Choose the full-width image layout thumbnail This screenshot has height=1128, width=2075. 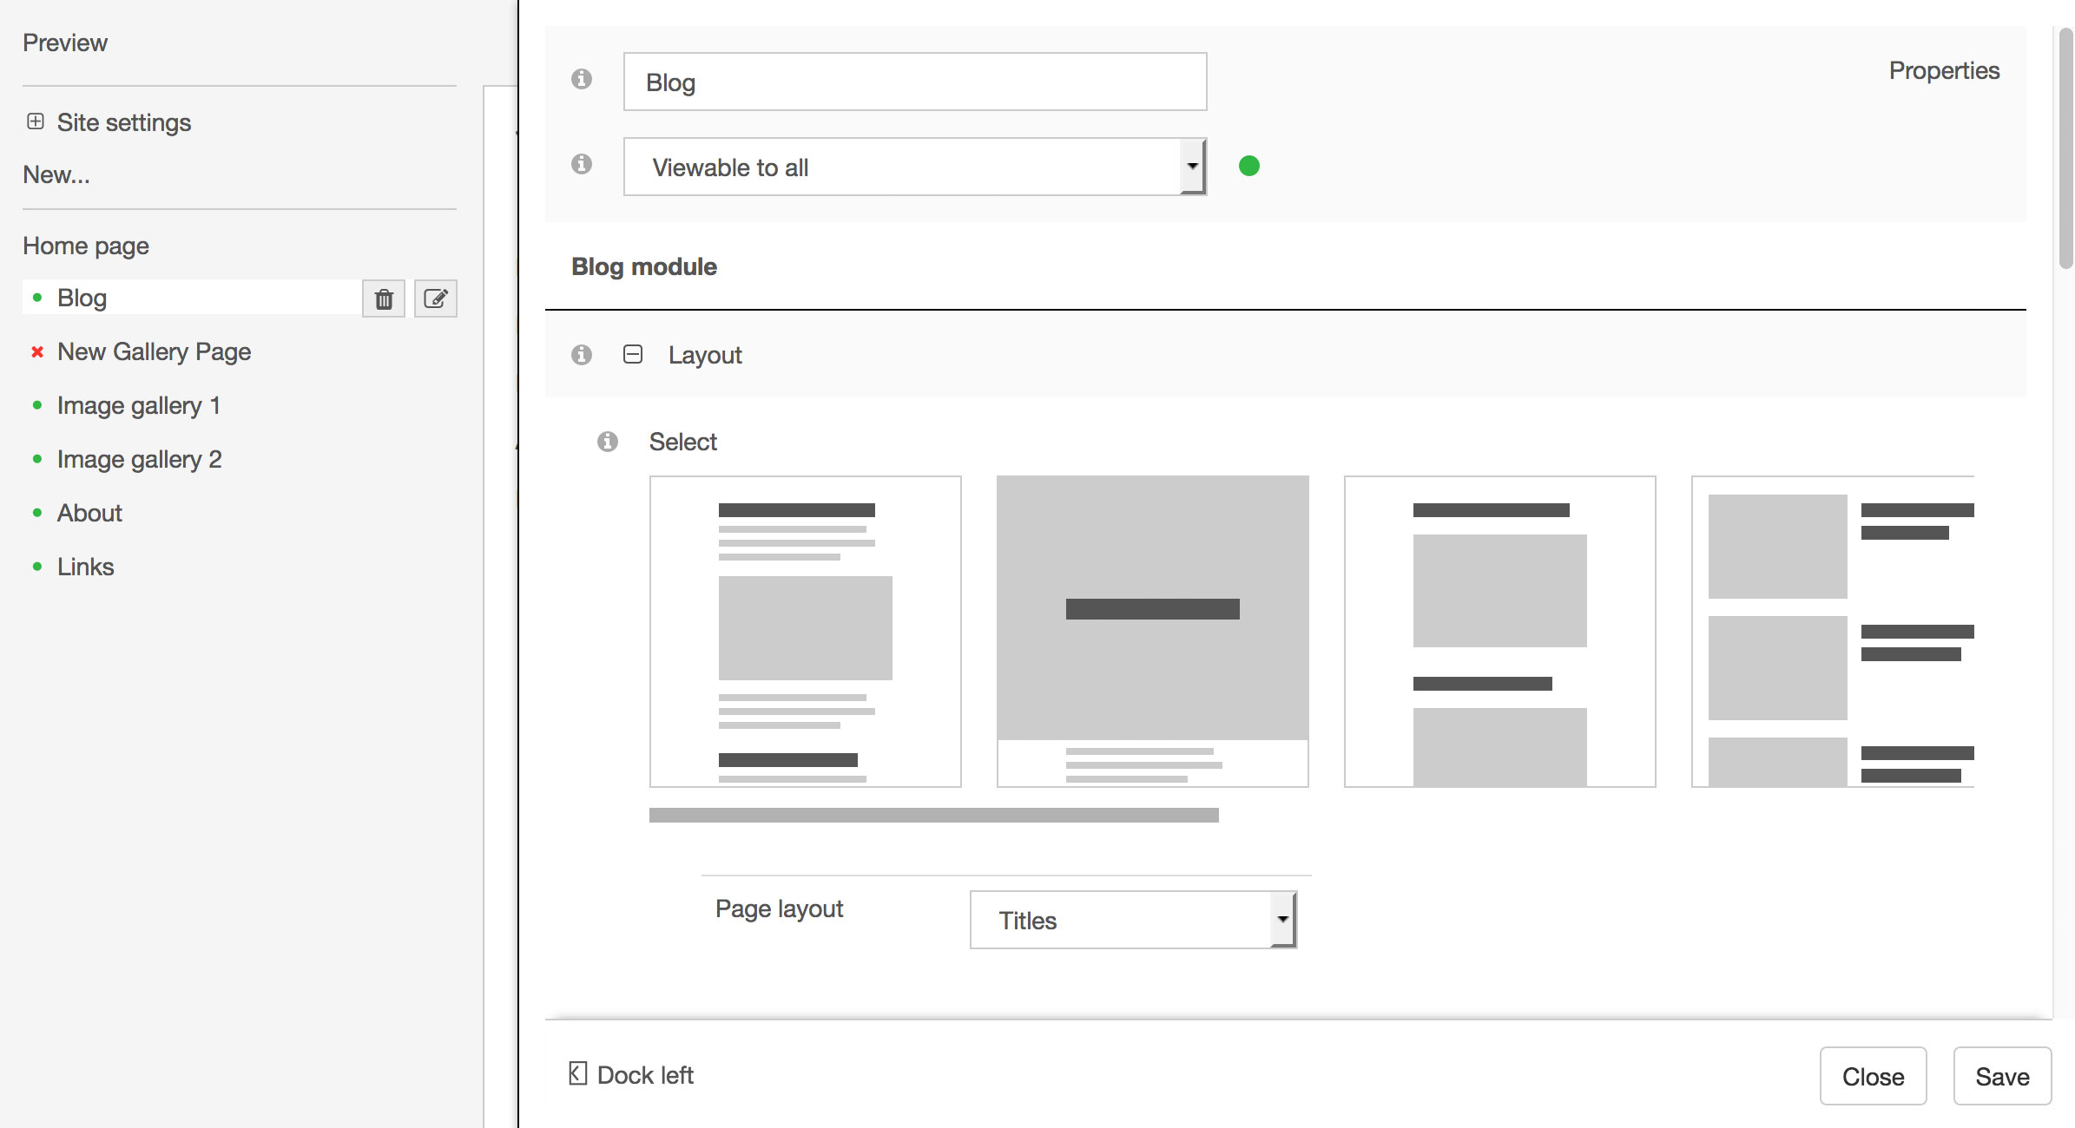pyautogui.click(x=1152, y=631)
